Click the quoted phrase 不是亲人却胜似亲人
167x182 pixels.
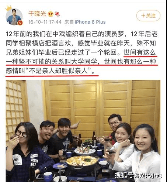[58, 71]
